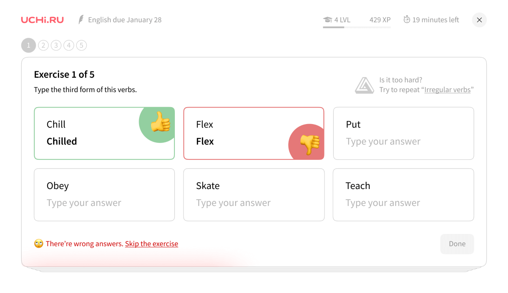The image size is (508, 293).
Task: Select exercise step 4
Action: [x=69, y=46]
